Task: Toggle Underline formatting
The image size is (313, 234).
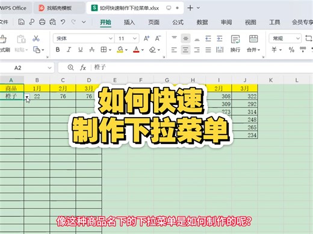Action: point(81,49)
